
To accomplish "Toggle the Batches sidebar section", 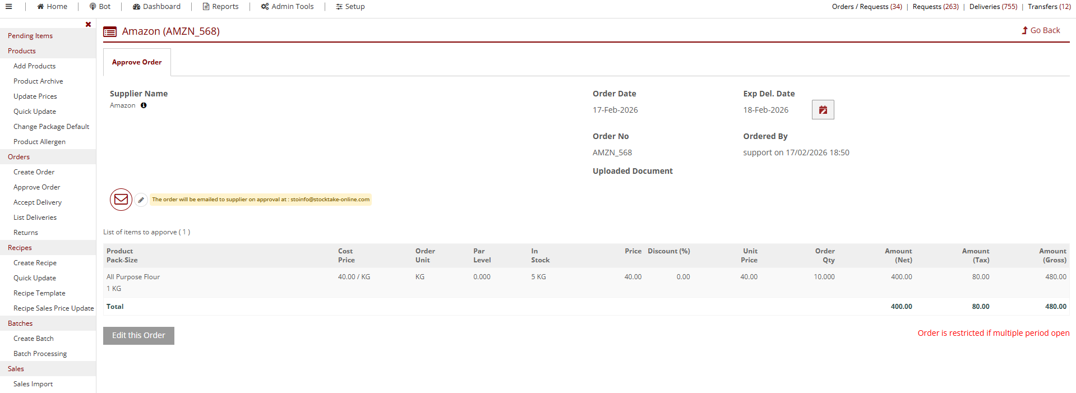I will [x=20, y=323].
